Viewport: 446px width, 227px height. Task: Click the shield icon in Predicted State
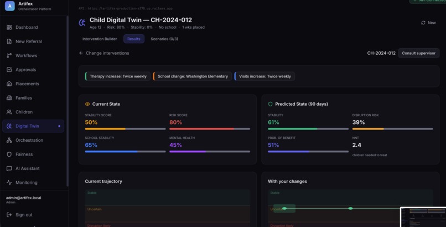click(x=270, y=104)
